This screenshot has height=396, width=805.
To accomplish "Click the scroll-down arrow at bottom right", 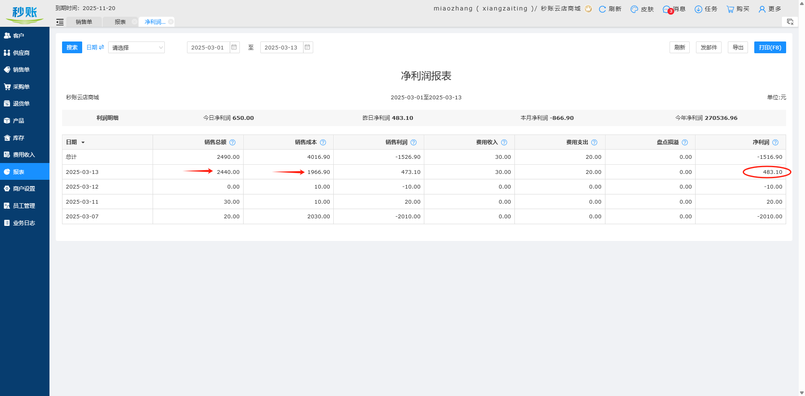I will (801, 393).
